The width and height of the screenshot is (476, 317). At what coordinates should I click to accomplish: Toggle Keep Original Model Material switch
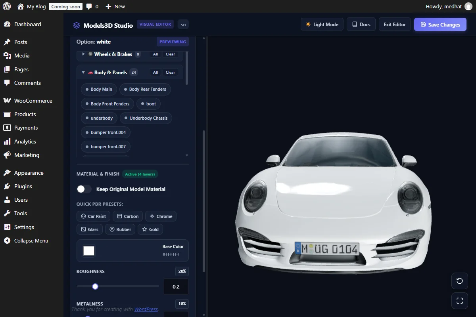[84, 189]
